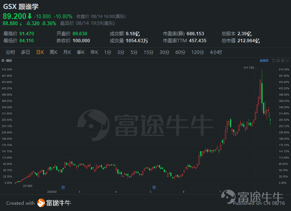Click the earnings E marker near May
291x211 pixels.
(x=154, y=187)
